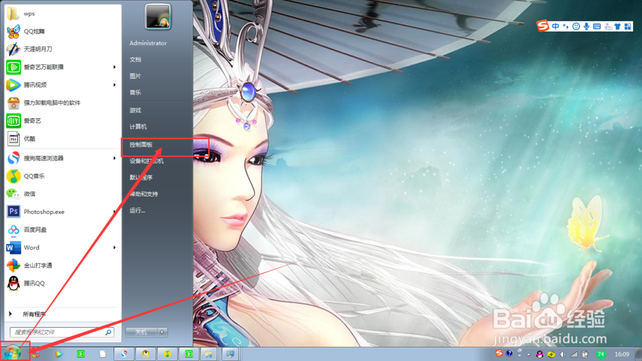Image resolution: width=642 pixels, height=361 pixels.
Task: Launch QQ音乐 from the program list
Action: [62, 176]
